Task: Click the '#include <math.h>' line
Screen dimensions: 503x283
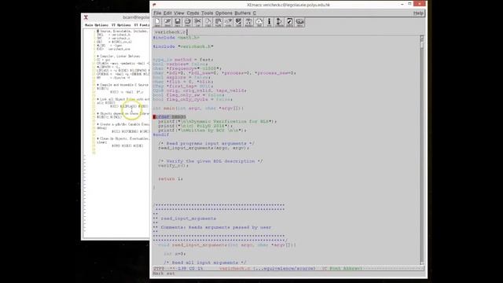Action: [176, 38]
